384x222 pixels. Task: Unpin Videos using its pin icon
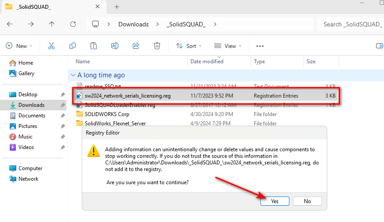[x=63, y=147]
